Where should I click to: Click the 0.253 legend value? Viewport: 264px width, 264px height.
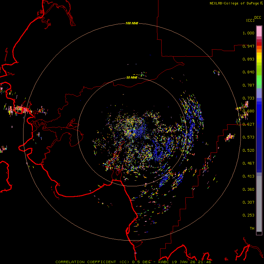tap(248, 215)
